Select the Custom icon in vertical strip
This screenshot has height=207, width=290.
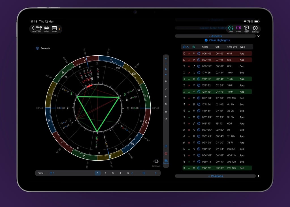(x=166, y=161)
